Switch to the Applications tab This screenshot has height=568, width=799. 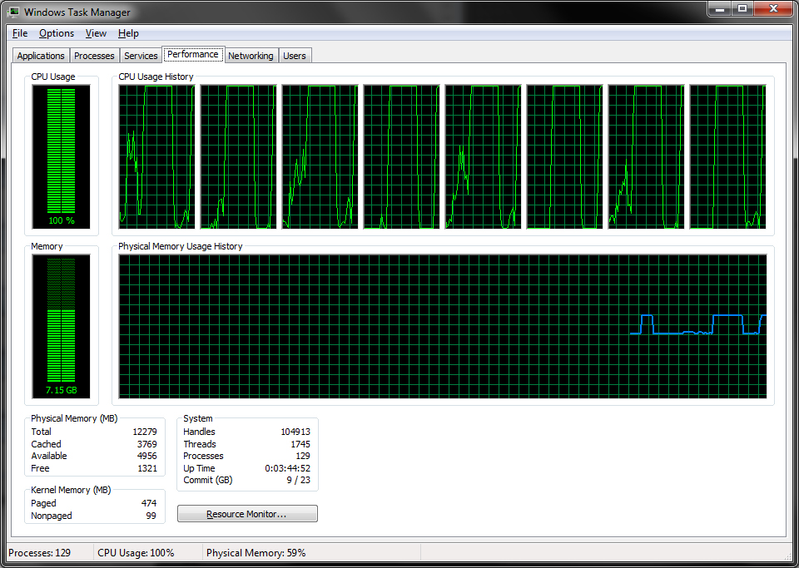point(41,56)
